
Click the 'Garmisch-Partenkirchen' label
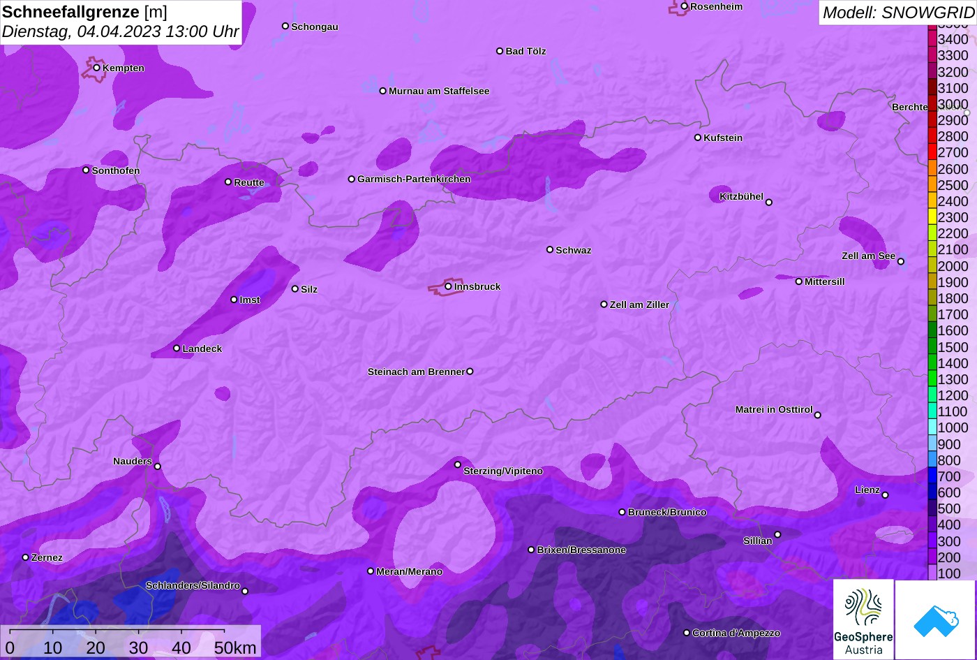414,179
